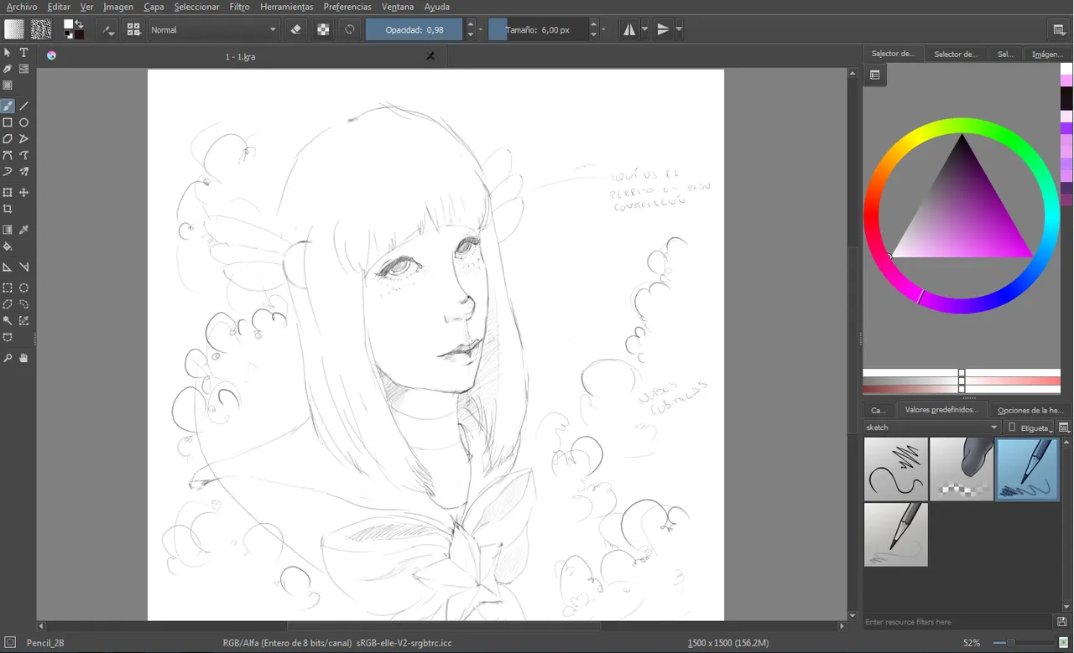The image size is (1074, 653).
Task: Adjust the Tamaño brush size slider
Action: [x=538, y=29]
